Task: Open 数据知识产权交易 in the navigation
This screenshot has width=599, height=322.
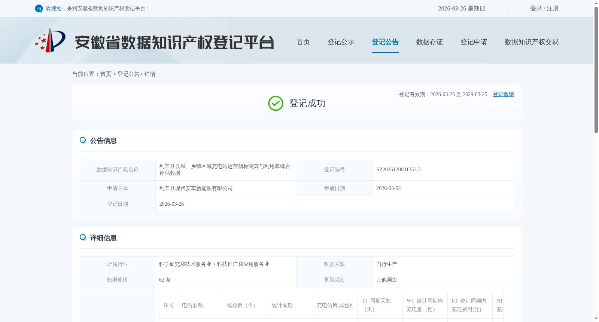Action: [x=532, y=42]
